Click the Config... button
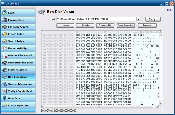The image size is (175, 115). click(x=153, y=19)
